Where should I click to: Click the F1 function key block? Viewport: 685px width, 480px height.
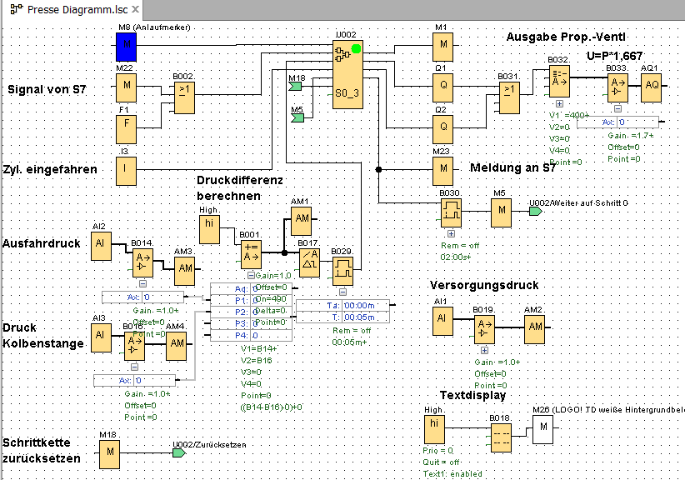(x=125, y=128)
